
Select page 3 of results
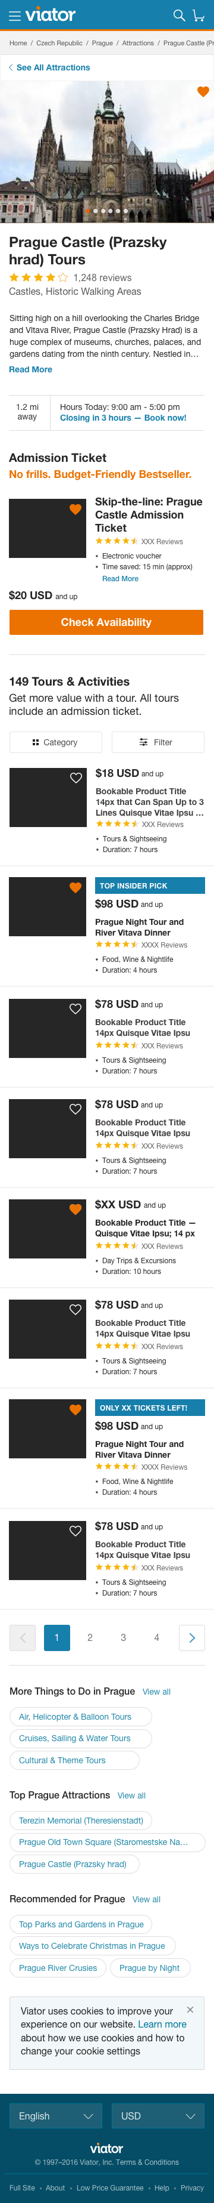[x=123, y=1637]
